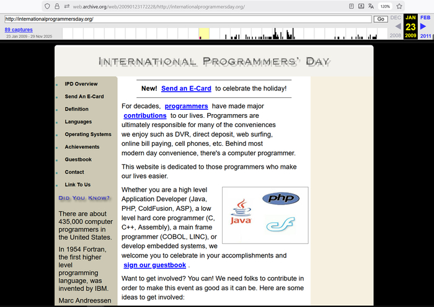Open the 'sign our guestbook' link
Viewport: 434px width, 307px height.
154,265
